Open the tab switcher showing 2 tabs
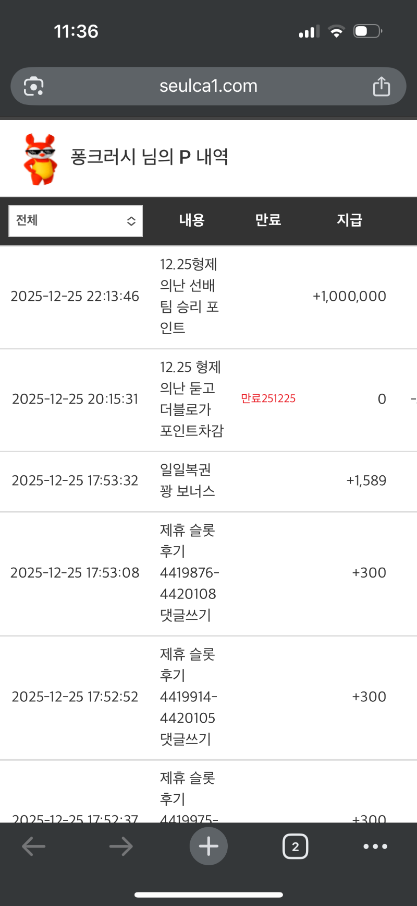This screenshot has height=906, width=417. (295, 846)
